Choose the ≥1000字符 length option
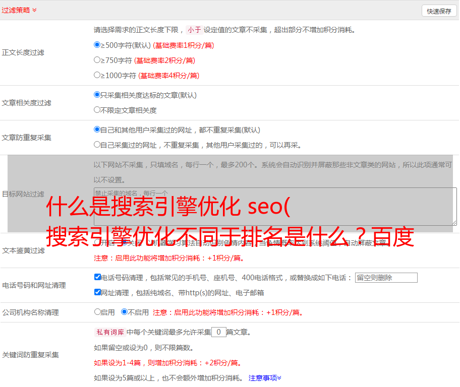The height and width of the screenshot is (387, 460). click(x=97, y=75)
